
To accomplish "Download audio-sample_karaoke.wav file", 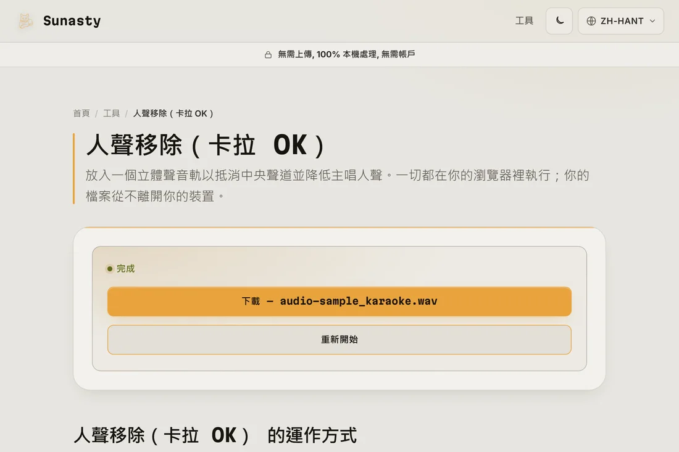I will [339, 302].
